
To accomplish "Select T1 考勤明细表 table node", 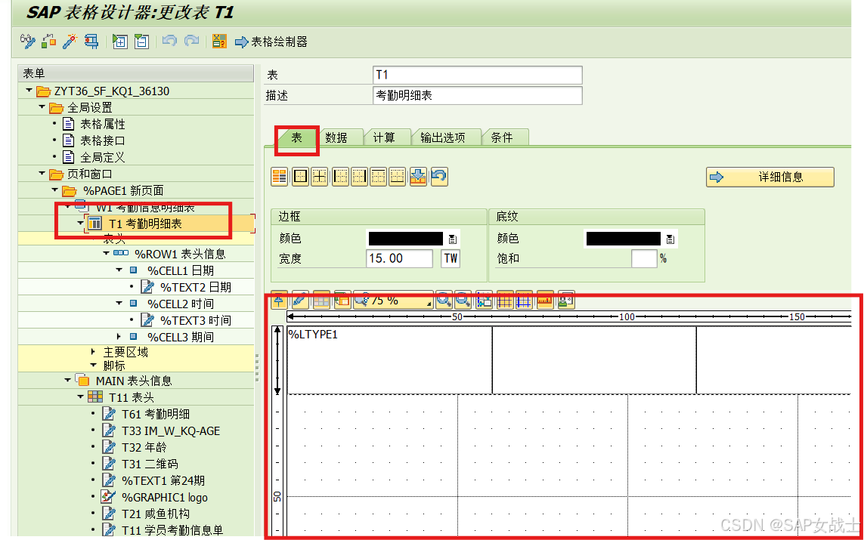I will coord(145,224).
